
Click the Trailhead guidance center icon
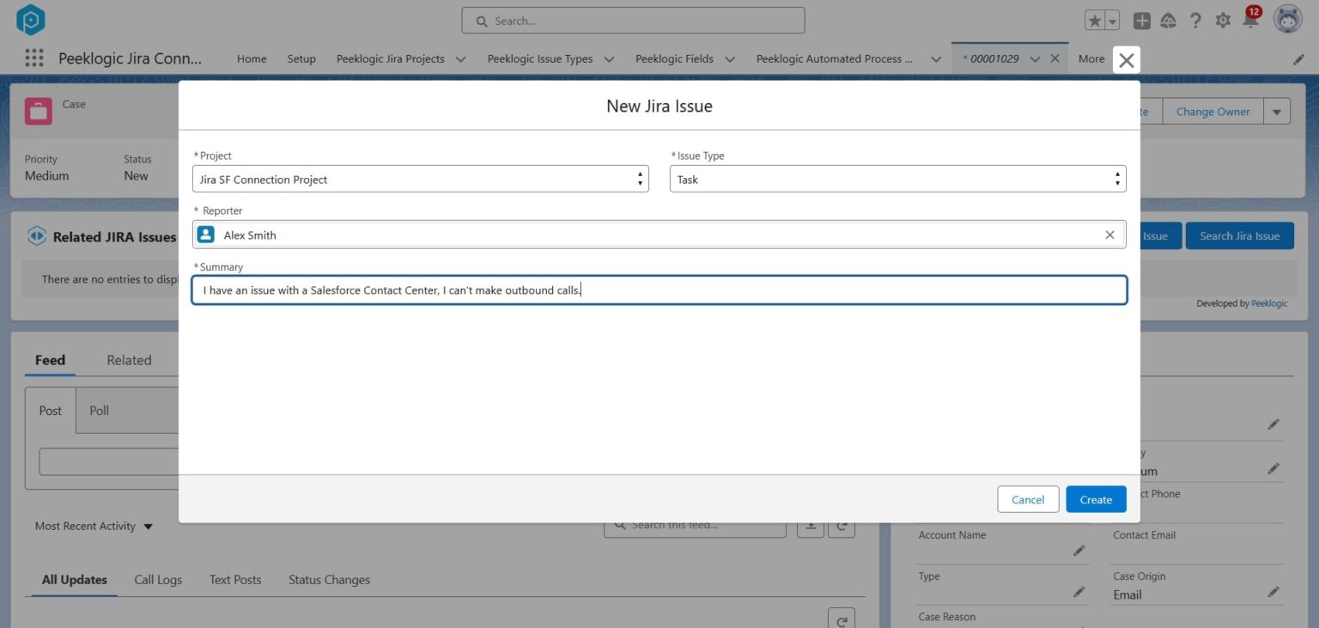(x=1168, y=20)
